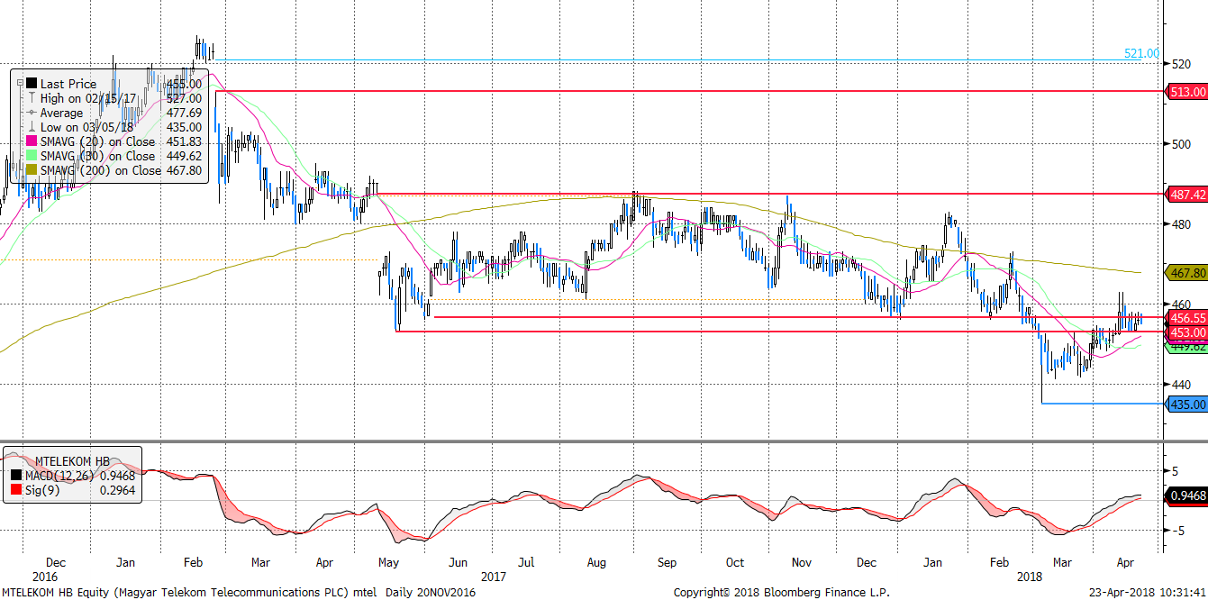Click the blue 521.00 line label
The height and width of the screenshot is (600, 1208).
click(1141, 54)
